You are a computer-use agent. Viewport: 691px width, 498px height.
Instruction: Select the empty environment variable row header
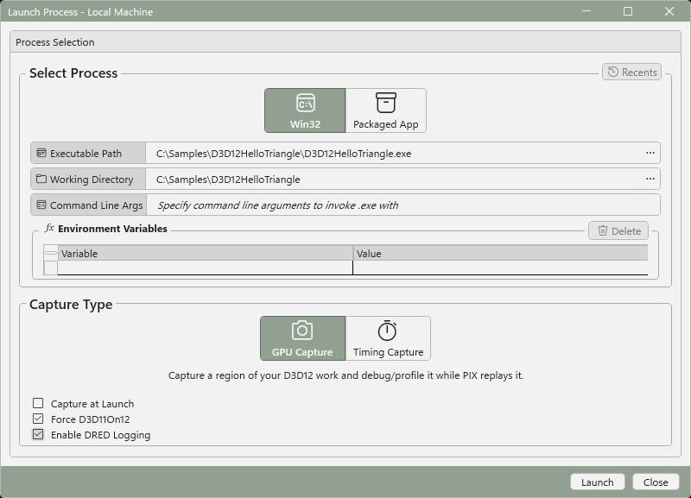51,268
